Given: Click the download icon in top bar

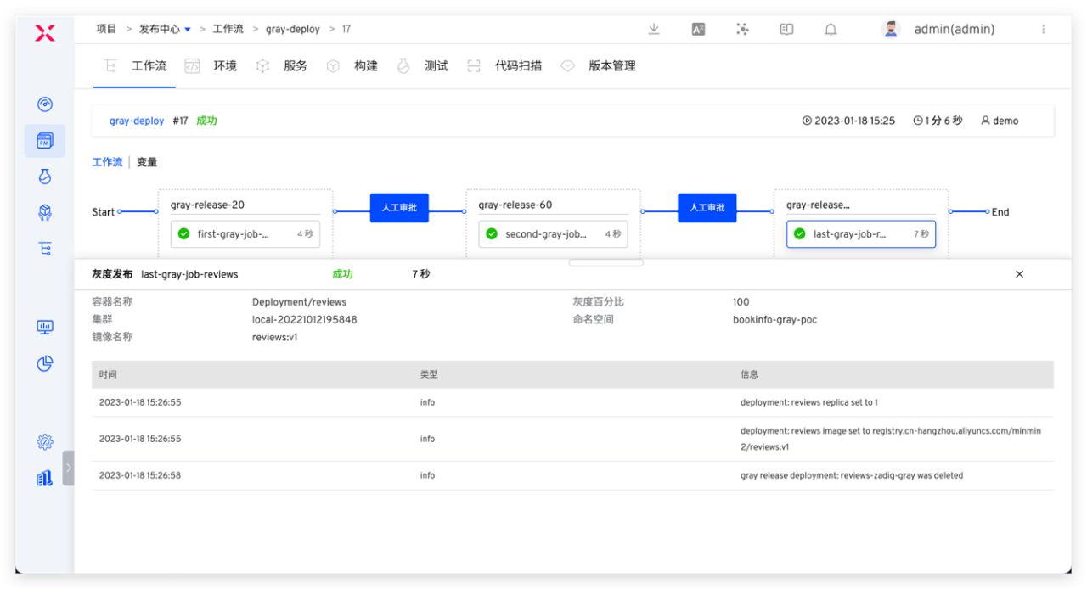Looking at the screenshot, I should pyautogui.click(x=654, y=29).
